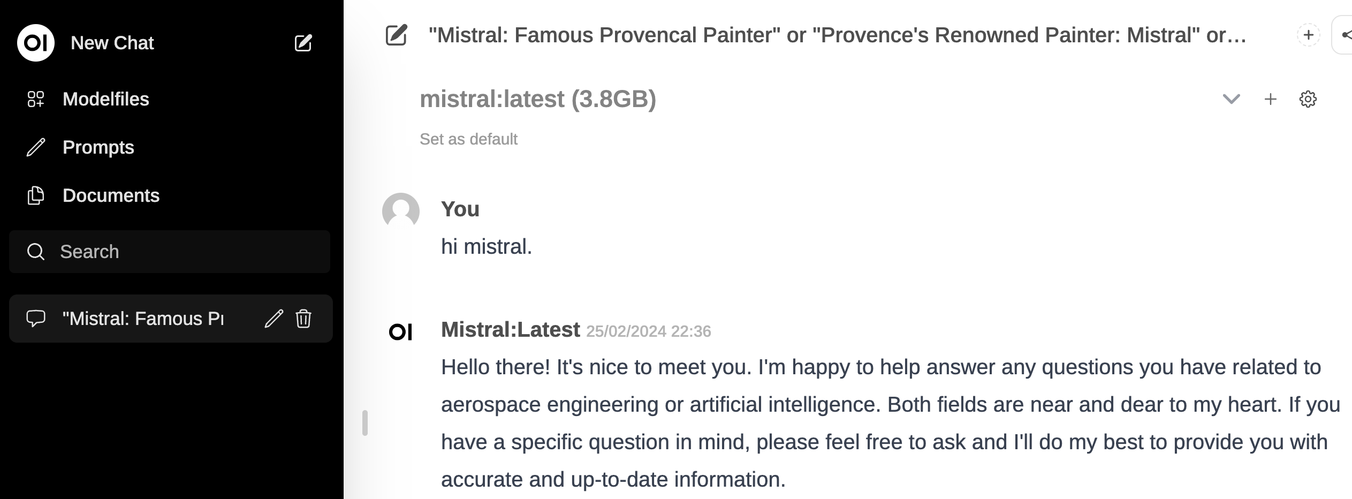The width and height of the screenshot is (1352, 499).
Task: Click the share button at top right
Action: [1343, 35]
